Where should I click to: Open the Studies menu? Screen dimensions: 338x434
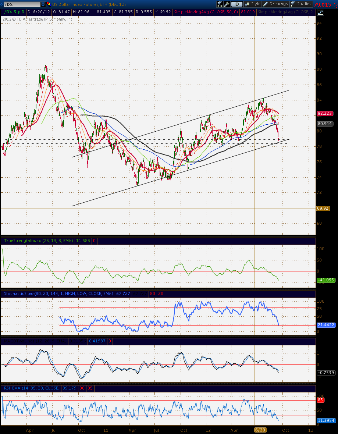[301, 4]
